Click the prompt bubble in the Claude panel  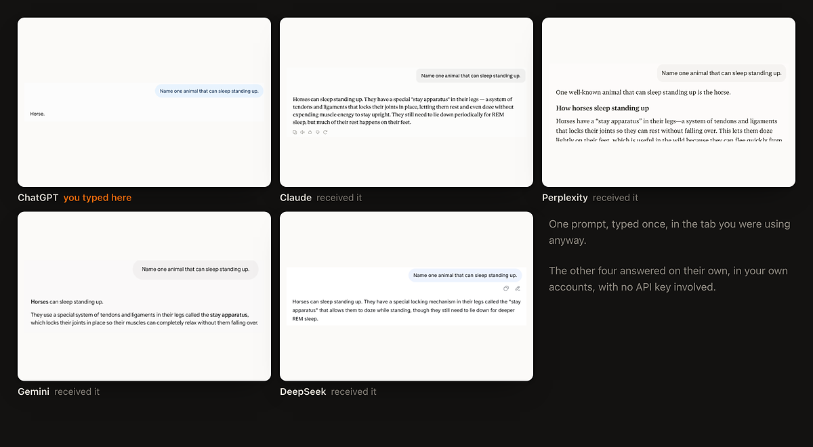[471, 76]
